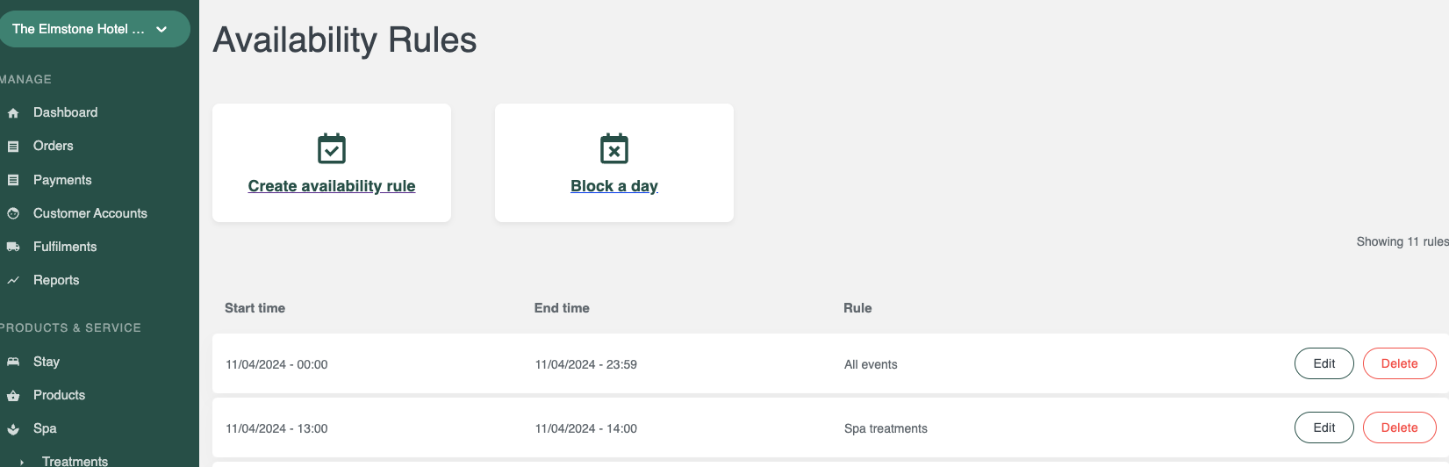Click the Customer Accounts face icon
Viewport: 1449px width, 467px height.
[13, 213]
